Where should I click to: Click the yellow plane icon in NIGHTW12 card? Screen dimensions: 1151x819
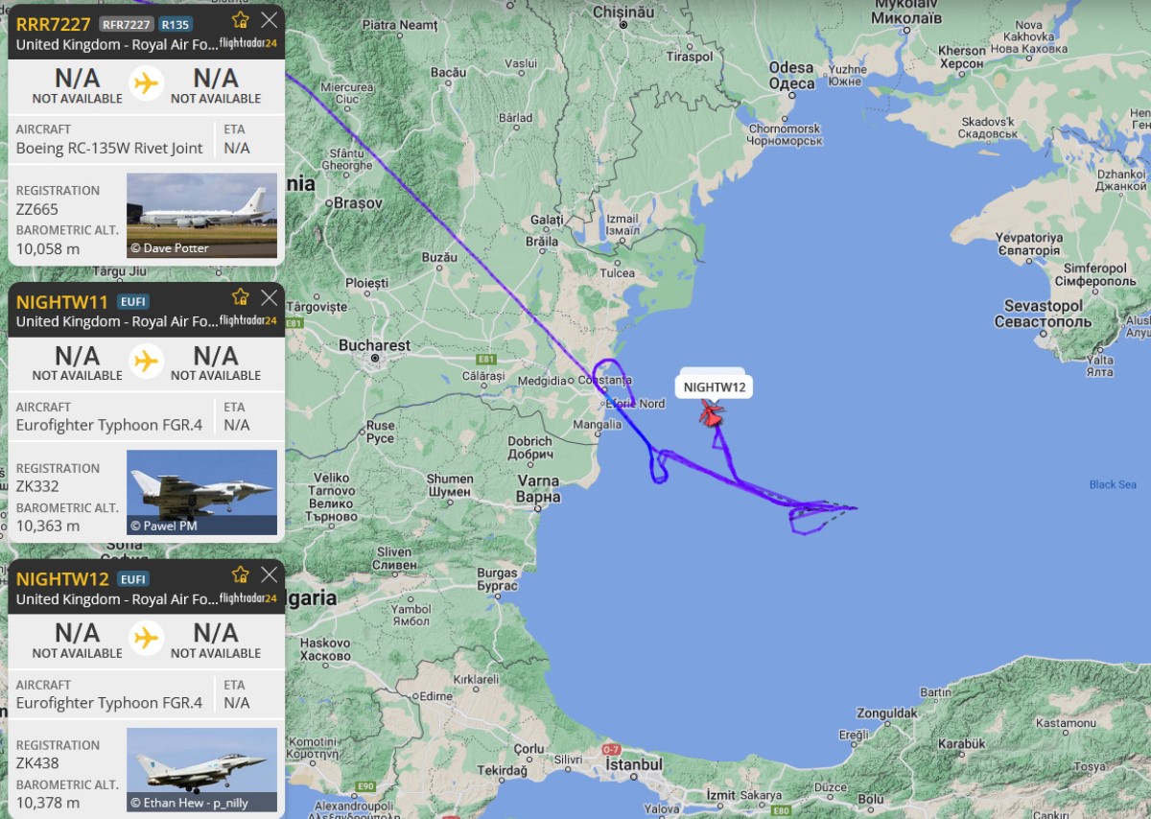[x=146, y=638]
